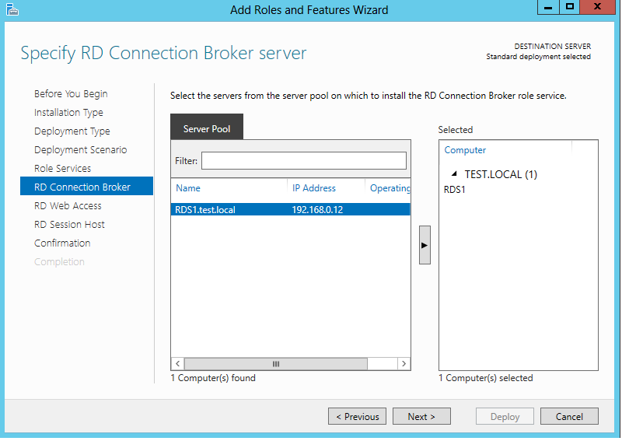Go to the Deployment Type step
Screen dimensions: 629x448
(x=72, y=131)
